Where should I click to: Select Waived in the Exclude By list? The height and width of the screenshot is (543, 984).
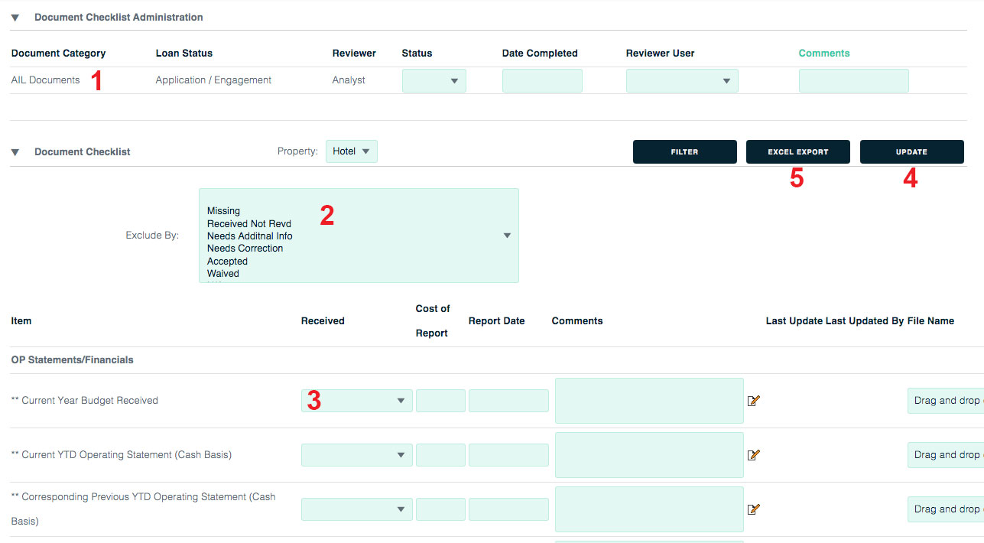click(x=222, y=274)
